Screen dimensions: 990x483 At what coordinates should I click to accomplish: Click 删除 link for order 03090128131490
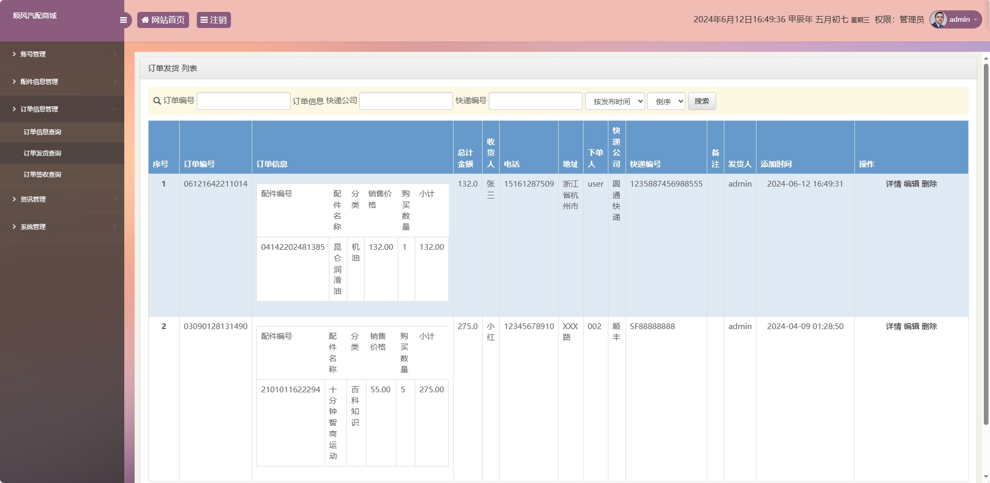coord(929,326)
